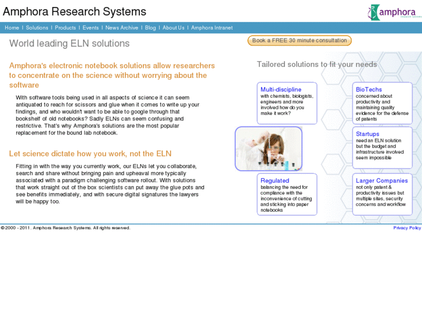
Task: Click the World leading ELN solutions heading
Action: 69,44
